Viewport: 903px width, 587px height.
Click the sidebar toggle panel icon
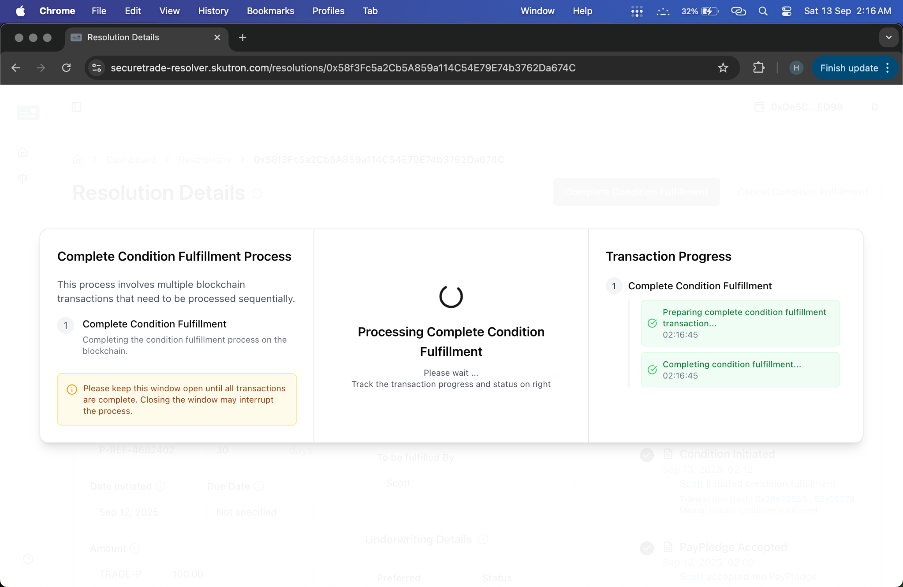coord(76,107)
